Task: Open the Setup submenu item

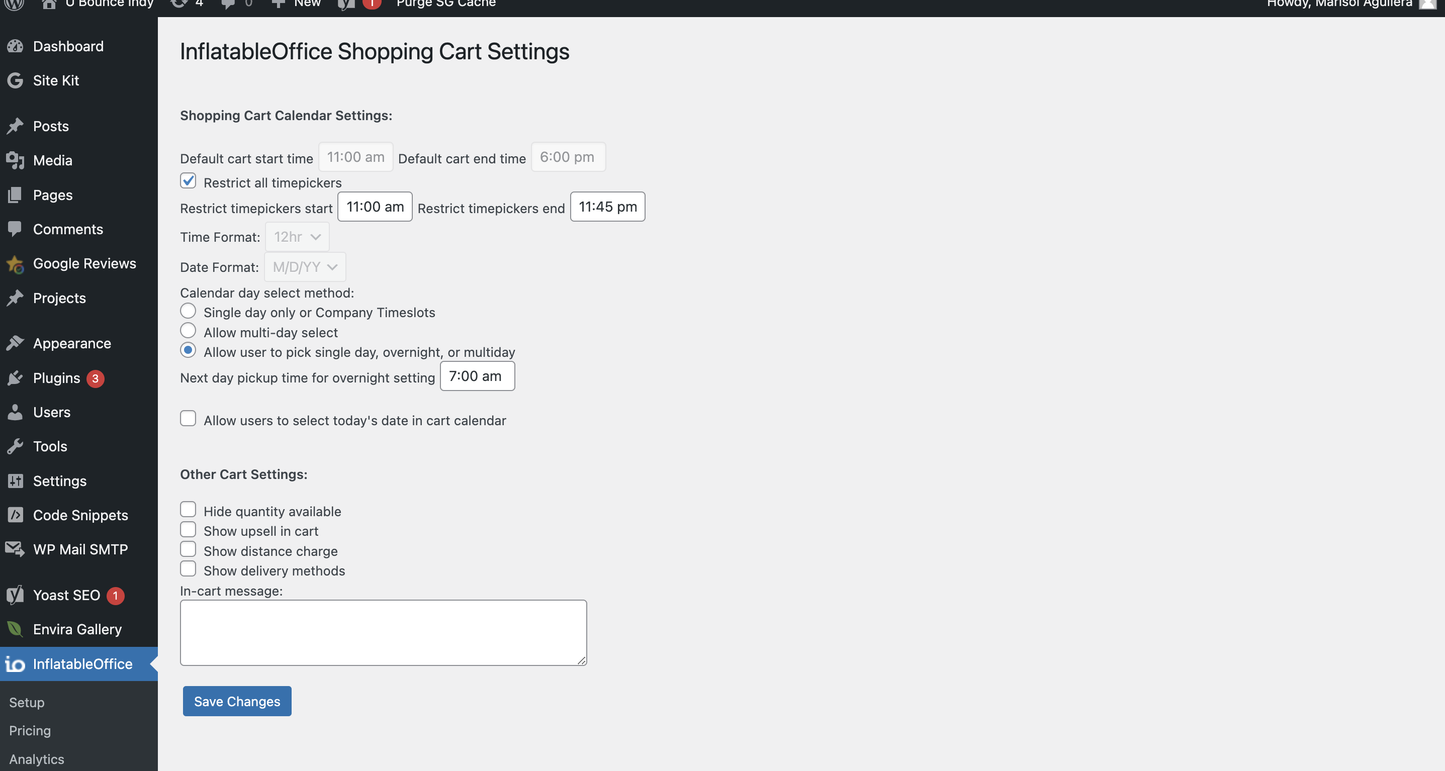Action: point(26,702)
